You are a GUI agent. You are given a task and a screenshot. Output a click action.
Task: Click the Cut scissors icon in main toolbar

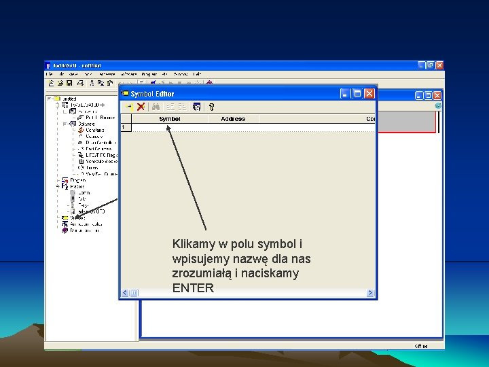tap(92, 83)
